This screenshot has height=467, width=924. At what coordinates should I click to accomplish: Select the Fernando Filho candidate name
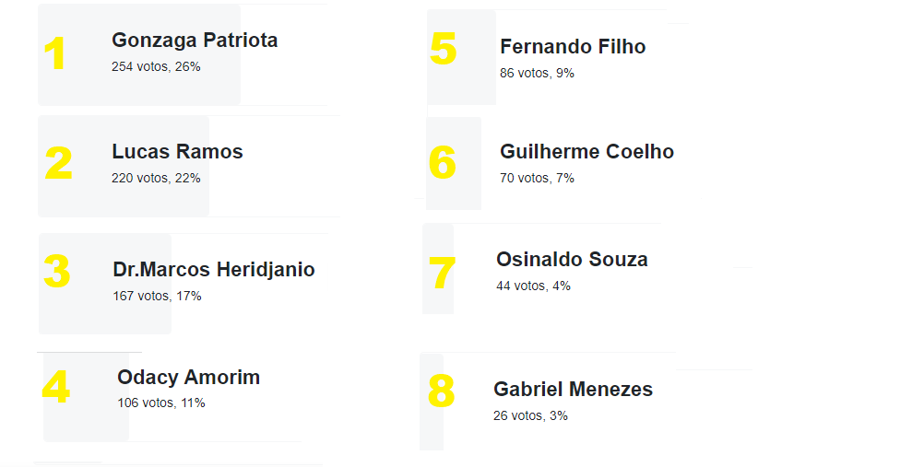point(573,47)
